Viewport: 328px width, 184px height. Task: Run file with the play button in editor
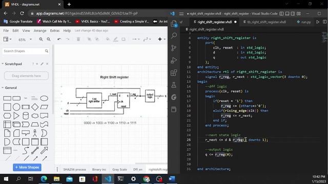318,21
